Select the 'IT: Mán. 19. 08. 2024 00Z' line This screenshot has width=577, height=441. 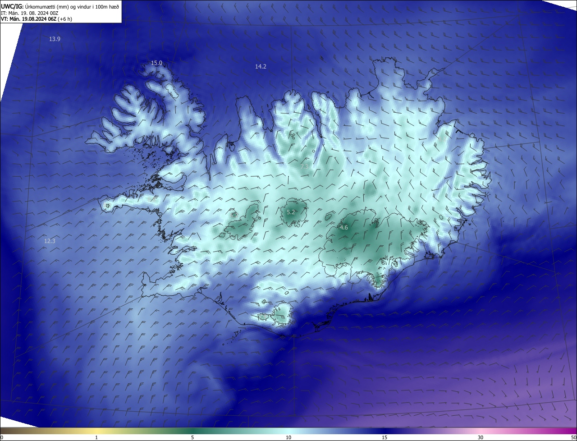29,13
